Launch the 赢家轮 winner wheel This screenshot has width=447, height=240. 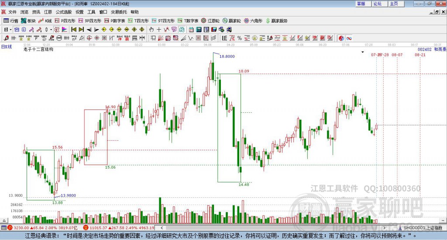(232, 21)
